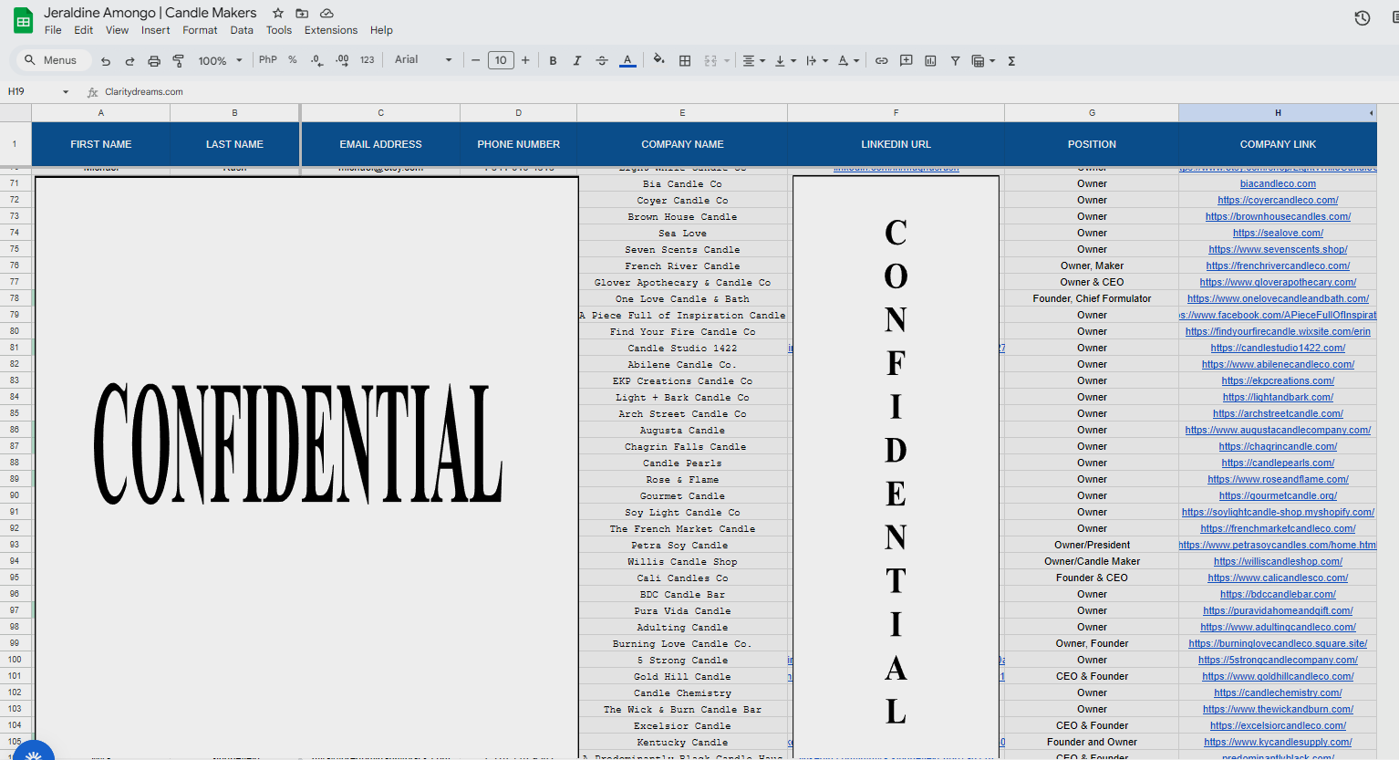Click the Insert chart icon
This screenshot has height=760, width=1399.
pos(930,61)
